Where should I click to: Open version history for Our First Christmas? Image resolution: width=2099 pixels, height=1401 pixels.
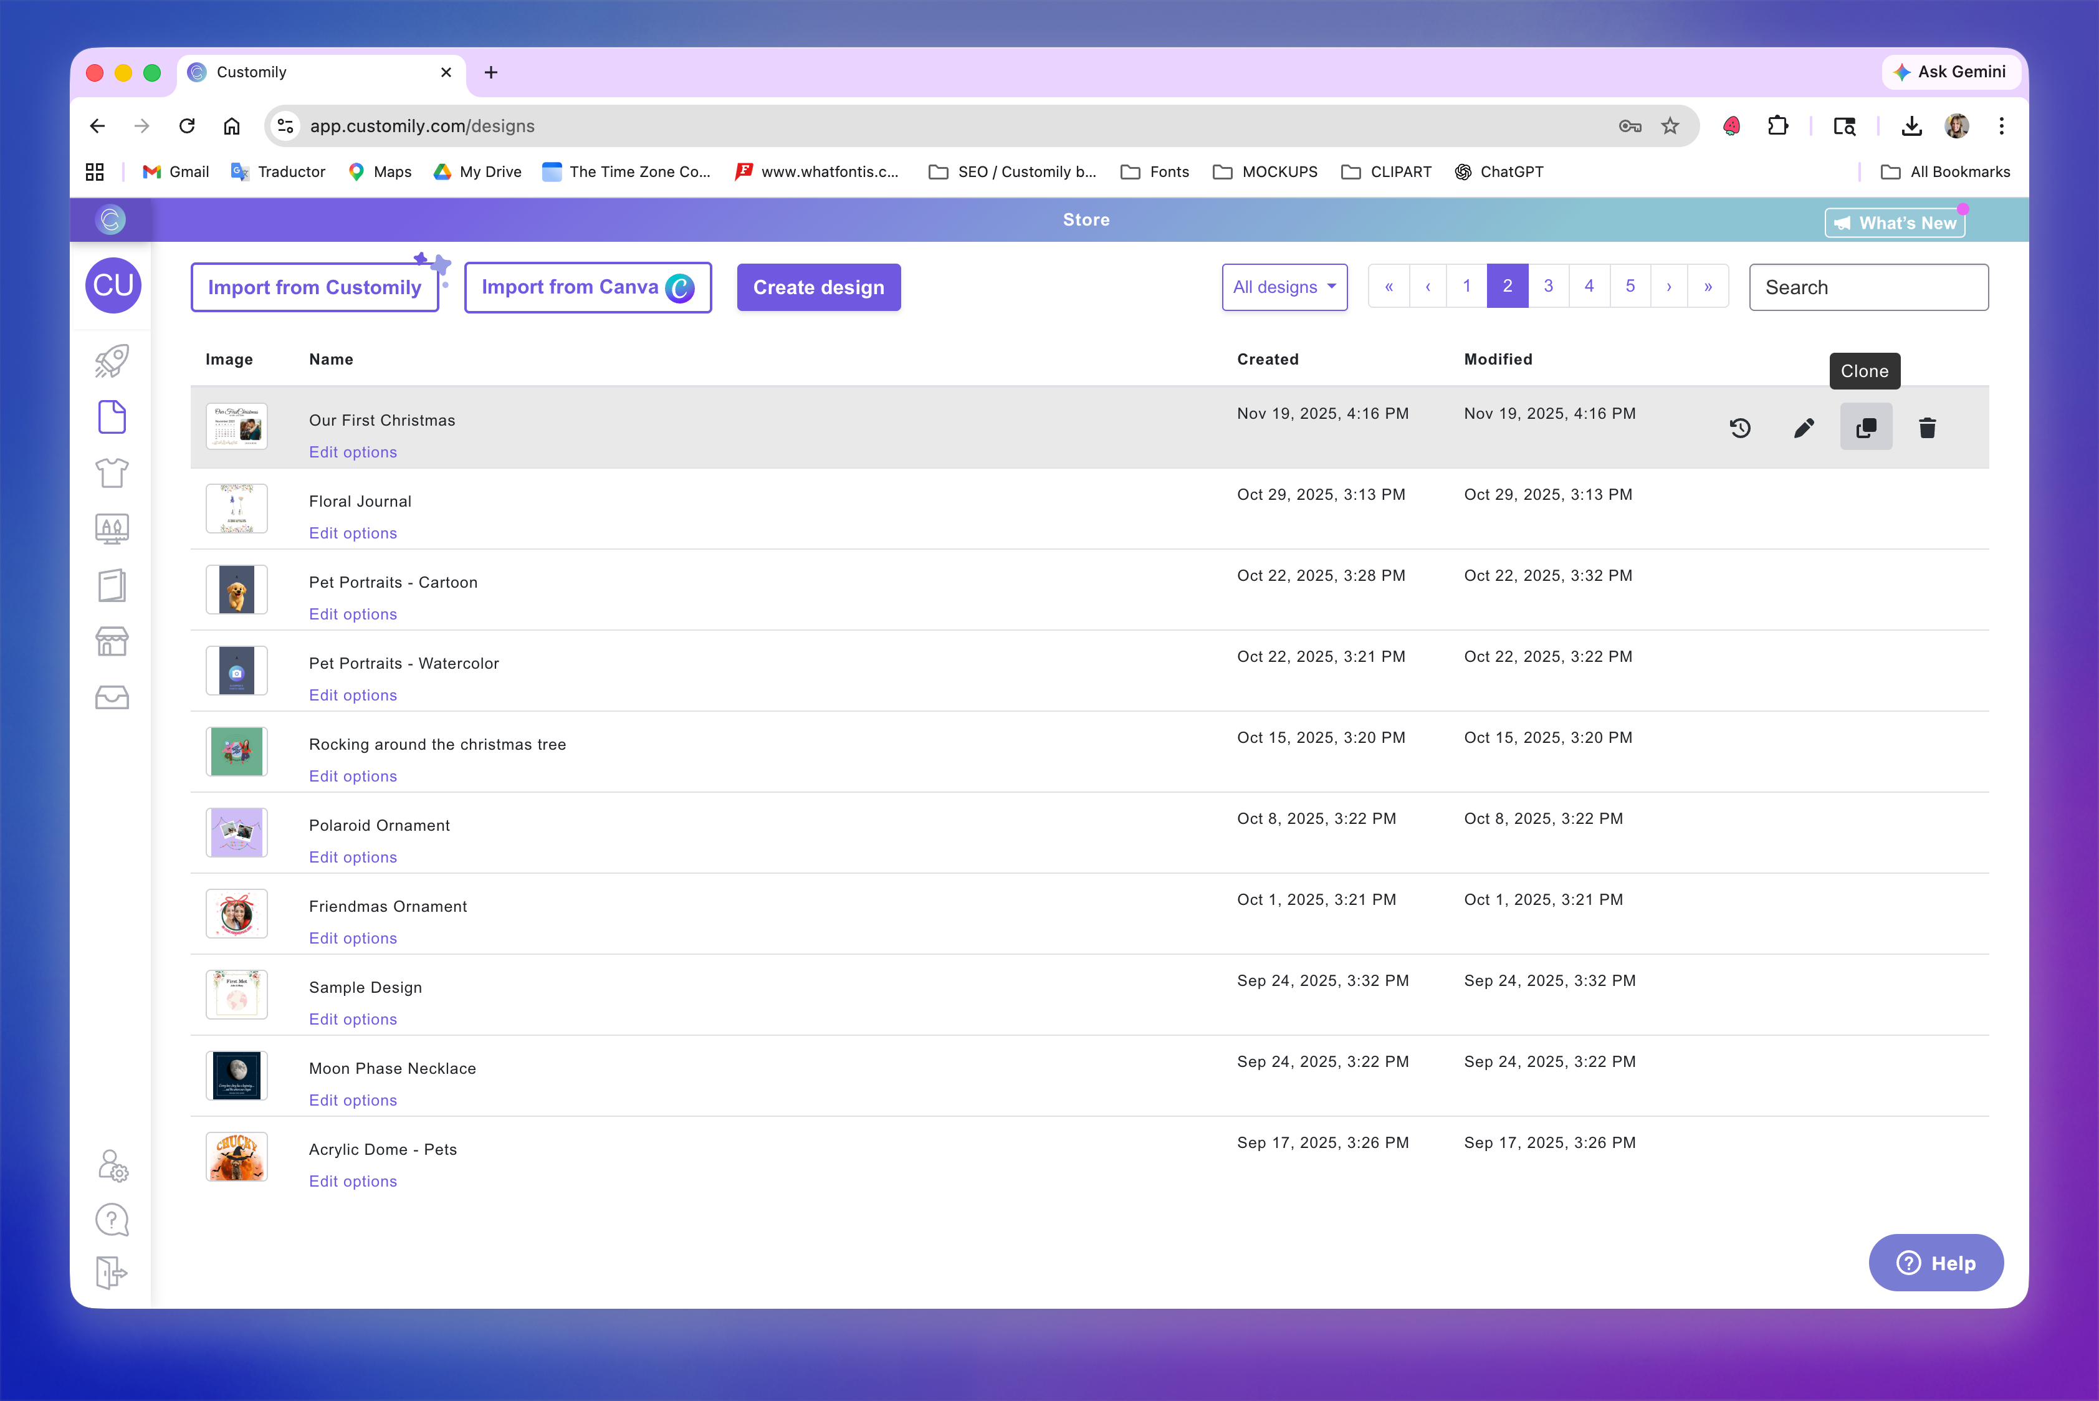coord(1740,428)
